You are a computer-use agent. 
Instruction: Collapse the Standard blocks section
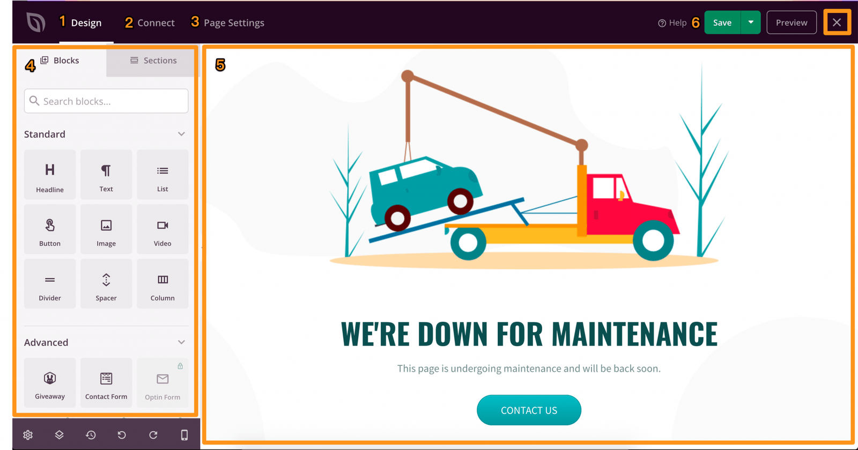(x=181, y=134)
